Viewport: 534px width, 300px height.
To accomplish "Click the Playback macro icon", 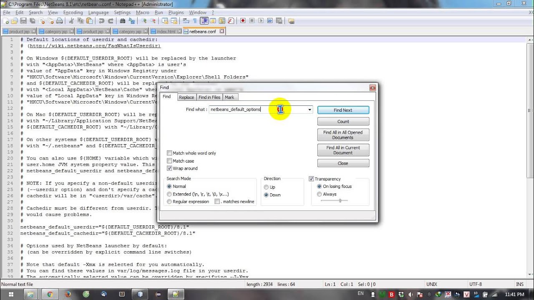I will [x=261, y=21].
